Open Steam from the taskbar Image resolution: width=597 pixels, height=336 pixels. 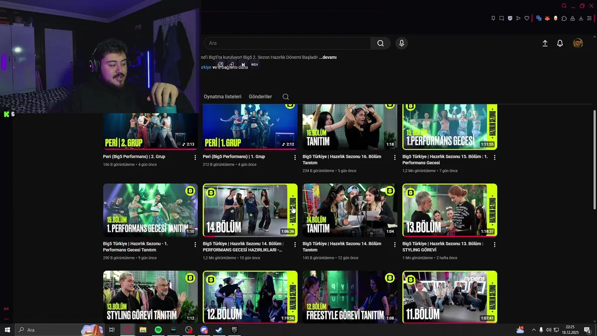(x=219, y=330)
